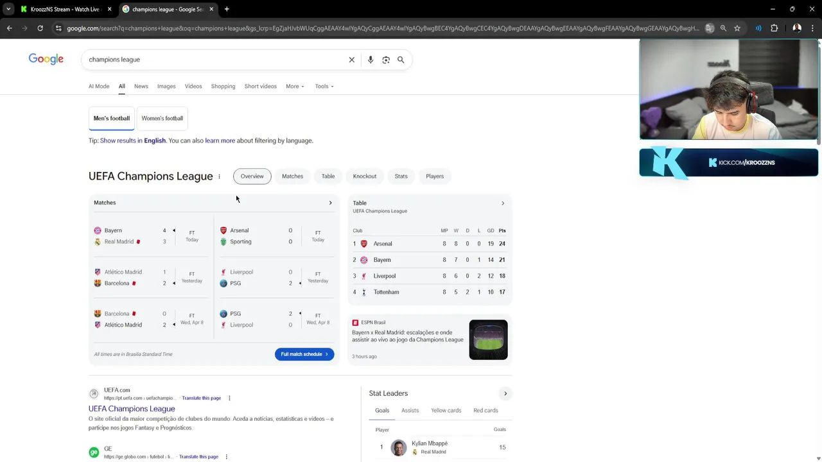This screenshot has height=462, width=822.
Task: Click the translate page icon
Action: 710,28
